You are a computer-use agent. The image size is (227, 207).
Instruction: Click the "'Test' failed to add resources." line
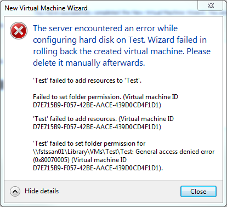(x=75, y=119)
